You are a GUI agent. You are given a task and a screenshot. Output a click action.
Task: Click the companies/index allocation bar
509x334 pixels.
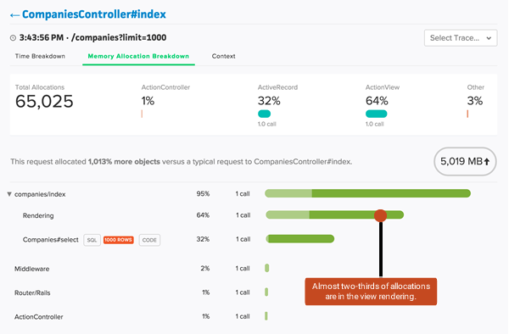367,193
